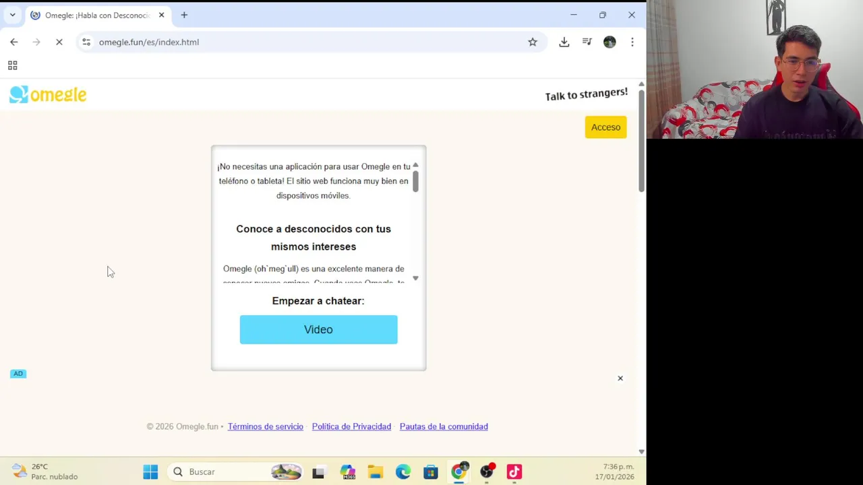Open File Explorer from the taskbar

375,472
